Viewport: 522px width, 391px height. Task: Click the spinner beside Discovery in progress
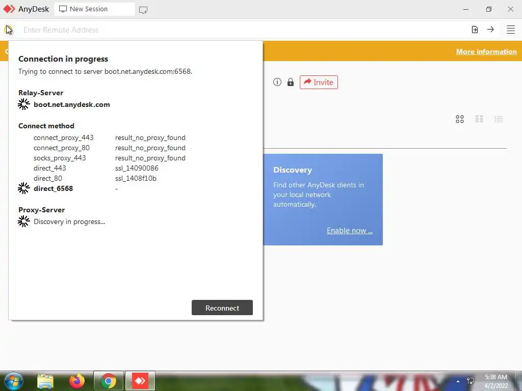tap(23, 221)
